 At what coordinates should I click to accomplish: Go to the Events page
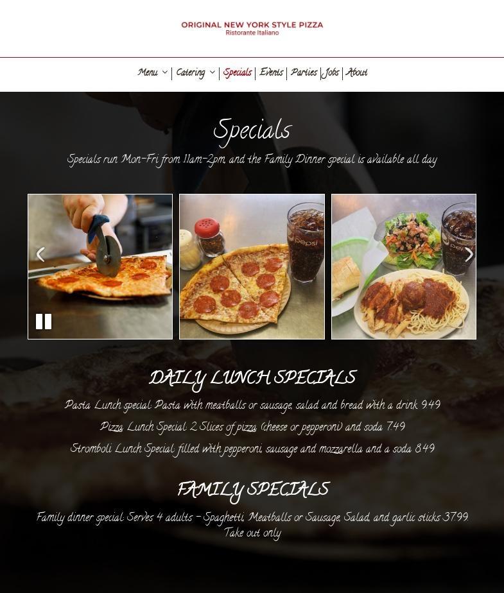(272, 73)
